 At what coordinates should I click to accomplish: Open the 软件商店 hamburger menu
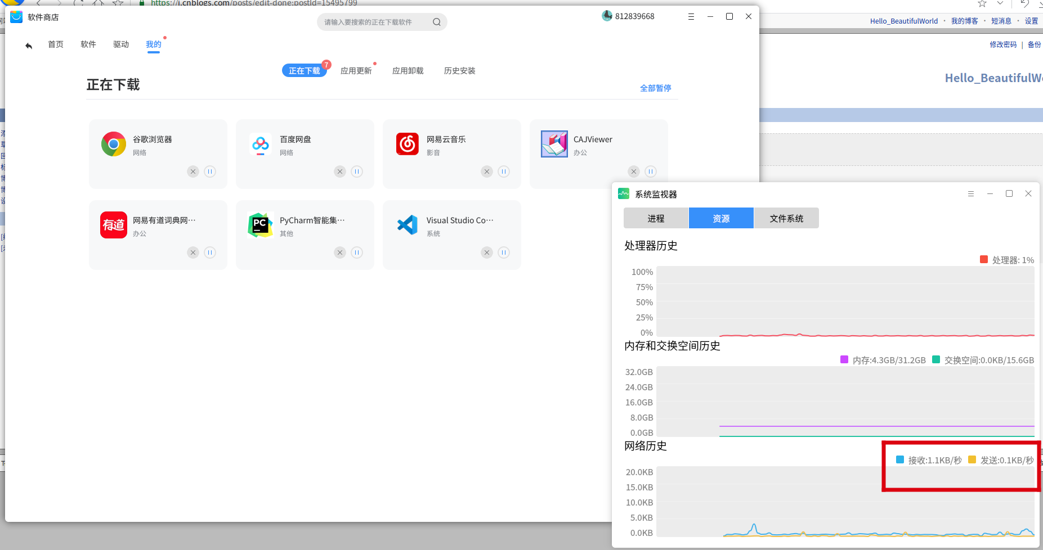point(691,17)
